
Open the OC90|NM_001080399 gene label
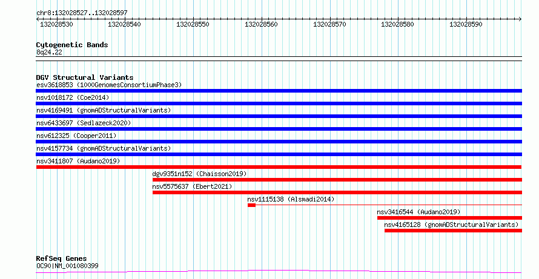[x=67, y=266]
